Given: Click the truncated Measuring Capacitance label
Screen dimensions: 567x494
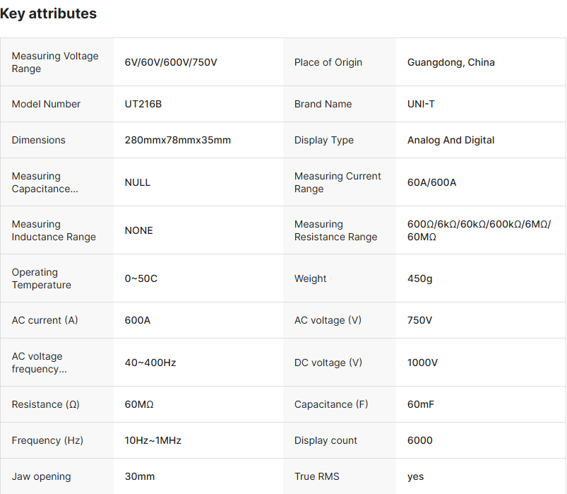Looking at the screenshot, I should 45,182.
